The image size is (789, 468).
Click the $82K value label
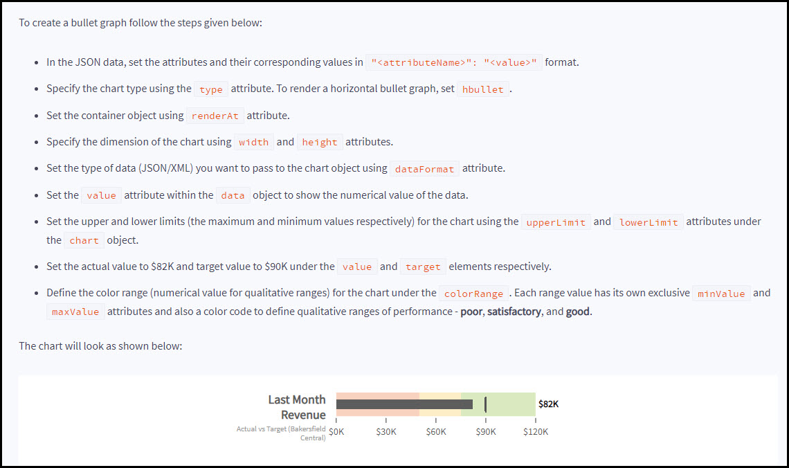pyautogui.click(x=548, y=404)
